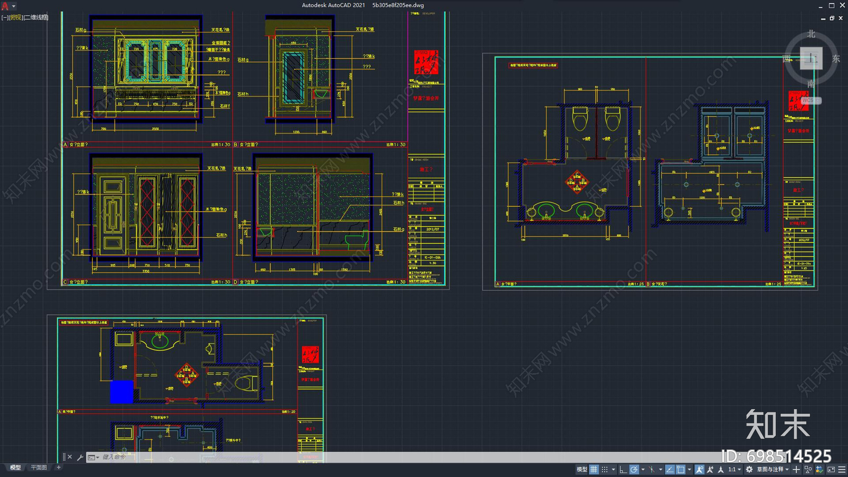Viewport: 848px width, 477px height.
Task: Switch to 平面图 layout tab
Action: click(39, 467)
